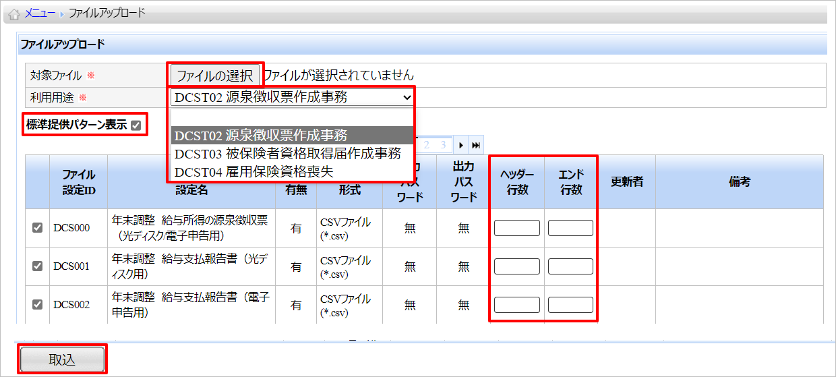Click ヘッダー行数 field for DCS000

517,228
